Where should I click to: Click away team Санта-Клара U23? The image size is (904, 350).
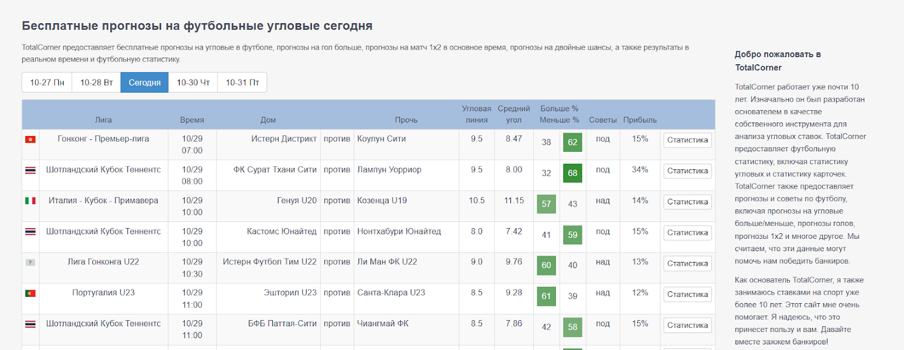pyautogui.click(x=391, y=292)
